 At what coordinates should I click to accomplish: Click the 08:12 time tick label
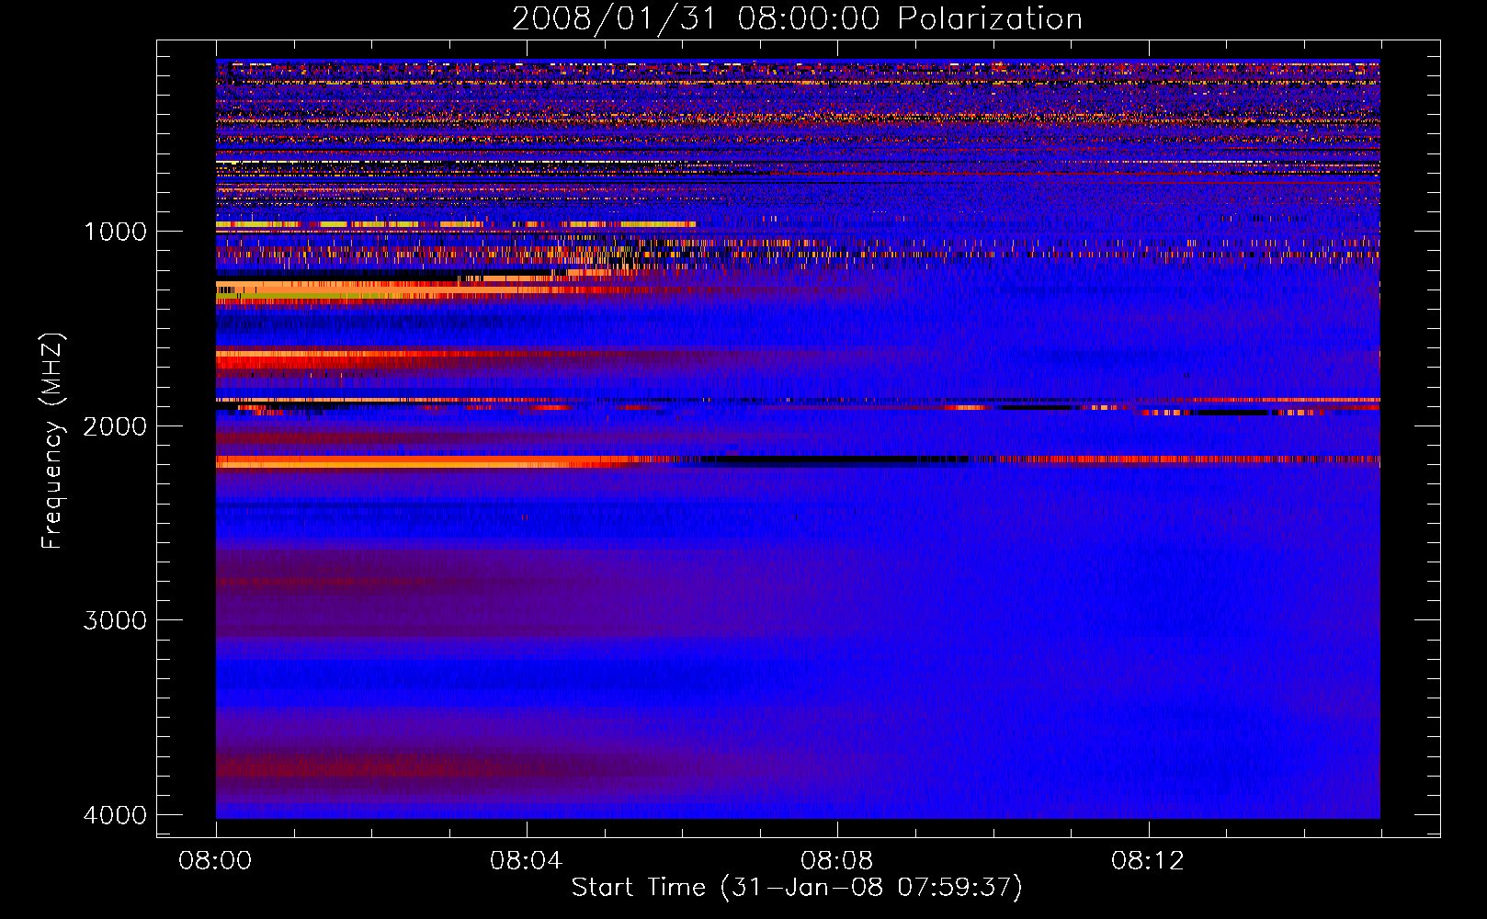pyautogui.click(x=1148, y=861)
